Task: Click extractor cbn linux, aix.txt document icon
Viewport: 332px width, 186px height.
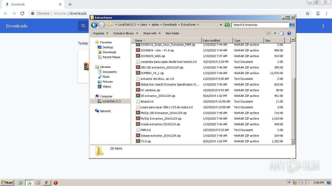Action: click(x=138, y=79)
